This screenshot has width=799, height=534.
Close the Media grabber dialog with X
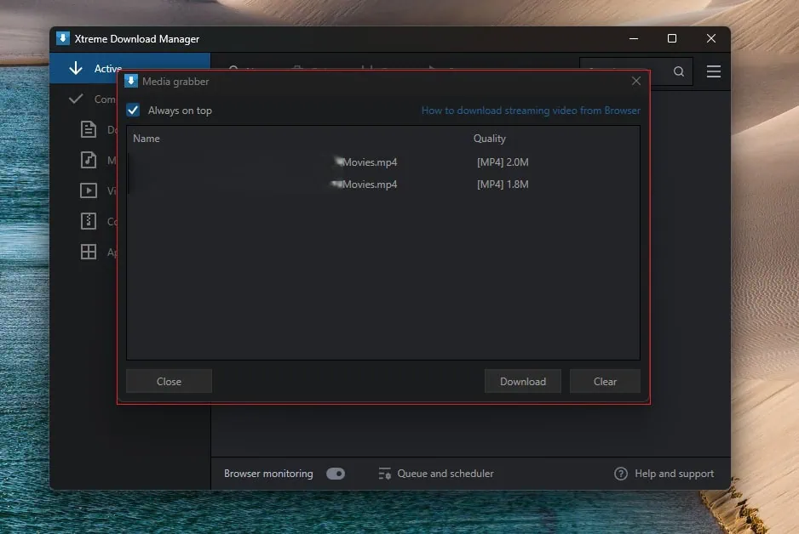pos(636,81)
